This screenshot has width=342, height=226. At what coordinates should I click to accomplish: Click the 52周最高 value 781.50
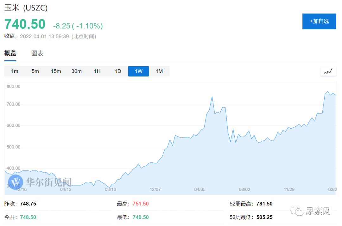click(x=264, y=204)
